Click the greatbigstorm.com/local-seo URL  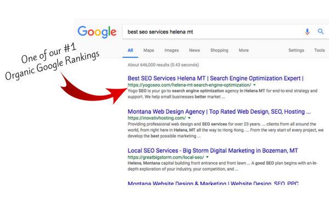click(x=166, y=157)
